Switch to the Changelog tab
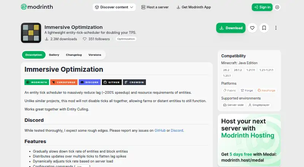 tap(74, 55)
